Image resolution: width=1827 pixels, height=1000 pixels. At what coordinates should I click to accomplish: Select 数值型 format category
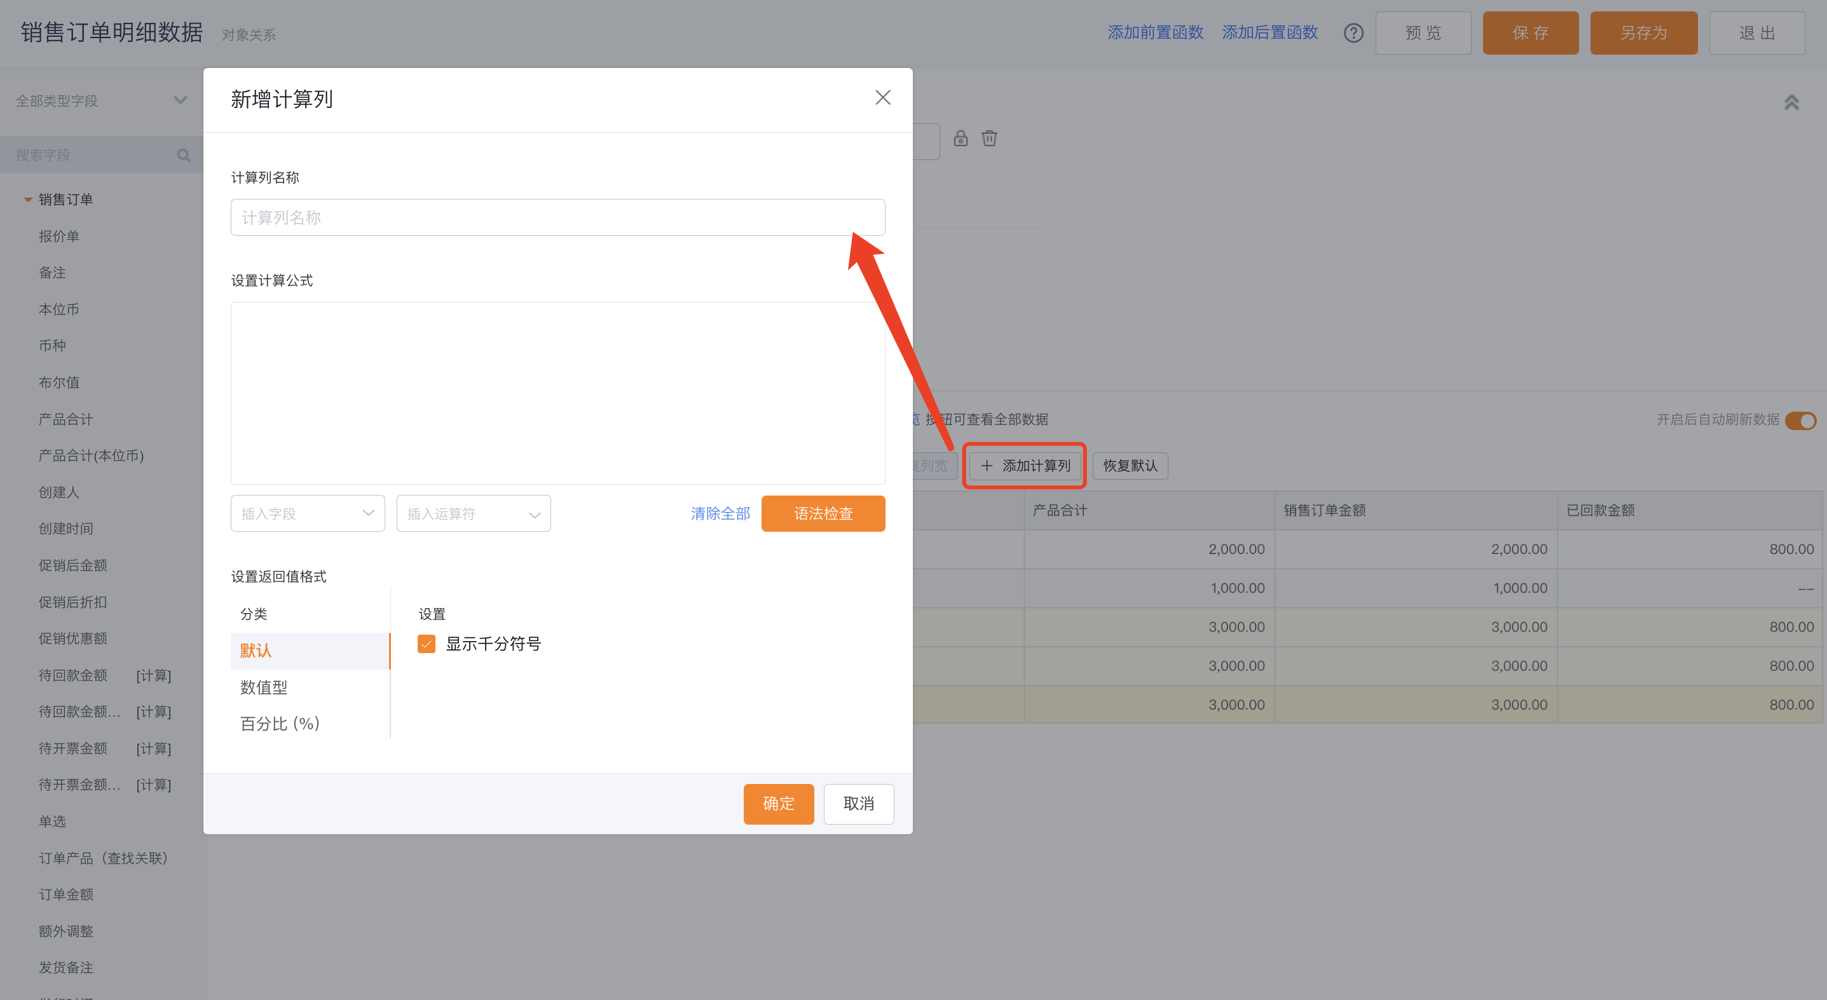pos(310,687)
